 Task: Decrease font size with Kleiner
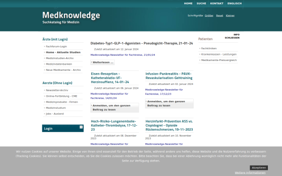coord(230,15)
